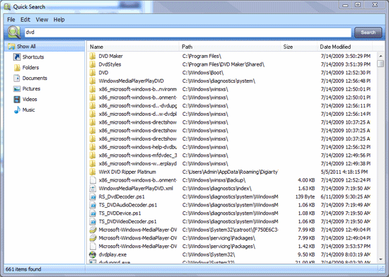Click the 661 items found status text
The width and height of the screenshot is (389, 277).
click(23, 269)
